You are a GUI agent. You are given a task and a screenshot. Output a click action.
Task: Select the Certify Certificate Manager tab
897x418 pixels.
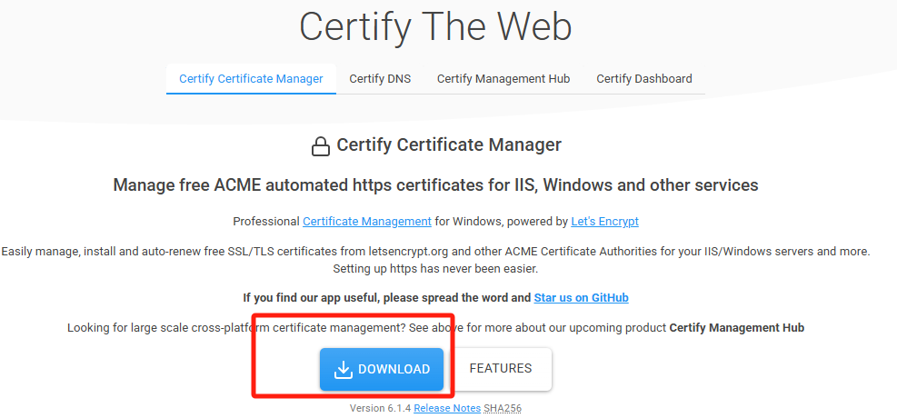click(x=251, y=79)
